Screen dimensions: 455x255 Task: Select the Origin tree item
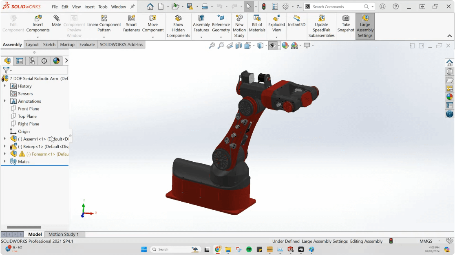[24, 131]
